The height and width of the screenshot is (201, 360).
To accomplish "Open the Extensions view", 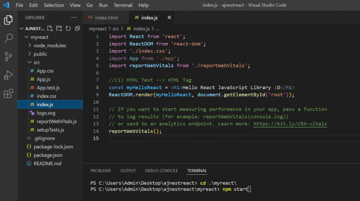I will pyautogui.click(x=8, y=94).
